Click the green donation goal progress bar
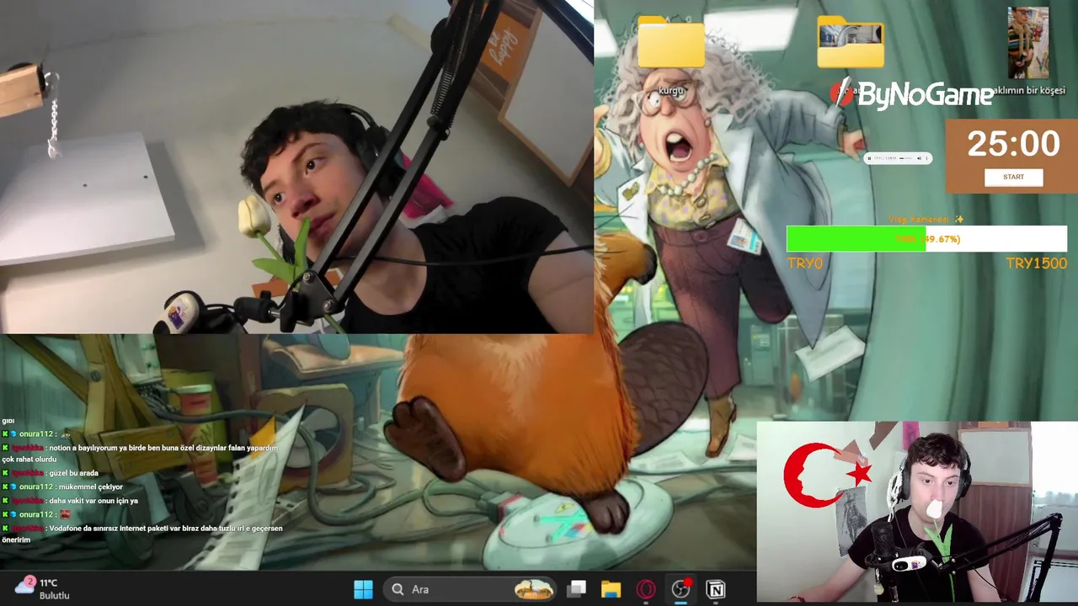1078x606 pixels. coord(926,239)
